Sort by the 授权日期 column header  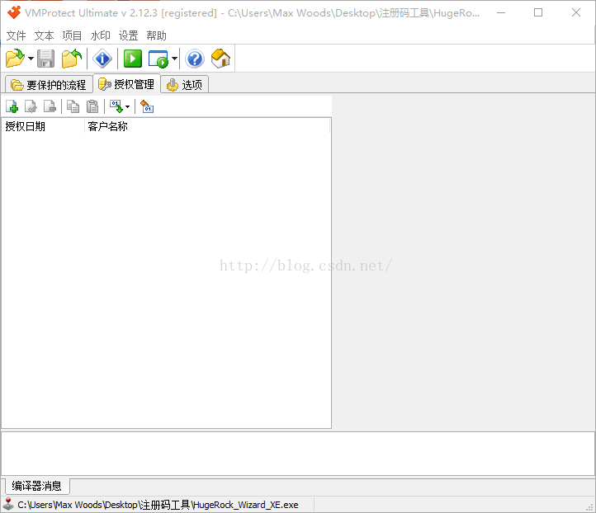pos(43,126)
